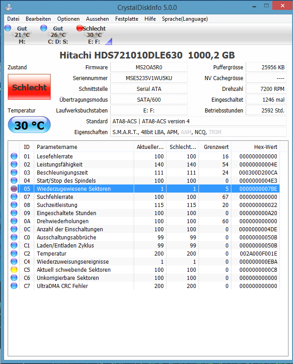Click the Aktueller... column header
The width and height of the screenshot is (293, 364).
point(150,147)
